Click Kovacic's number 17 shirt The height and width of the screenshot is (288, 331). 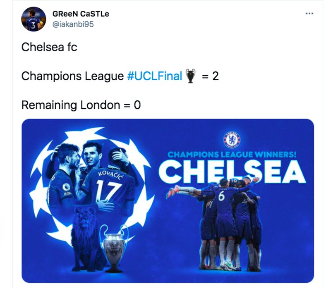(109, 188)
